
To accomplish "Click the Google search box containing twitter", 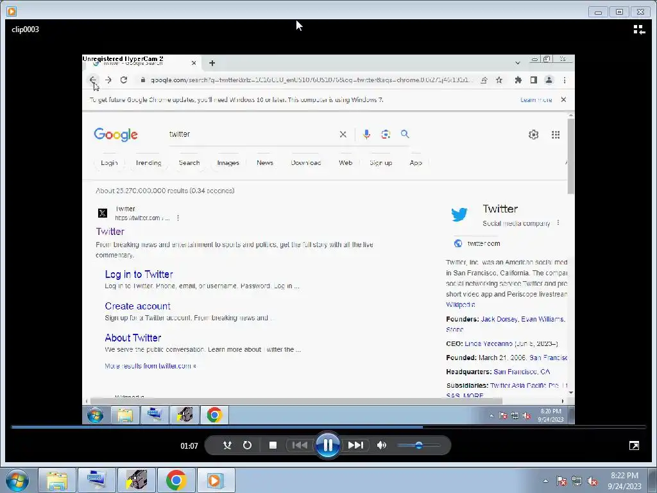I will click(252, 134).
